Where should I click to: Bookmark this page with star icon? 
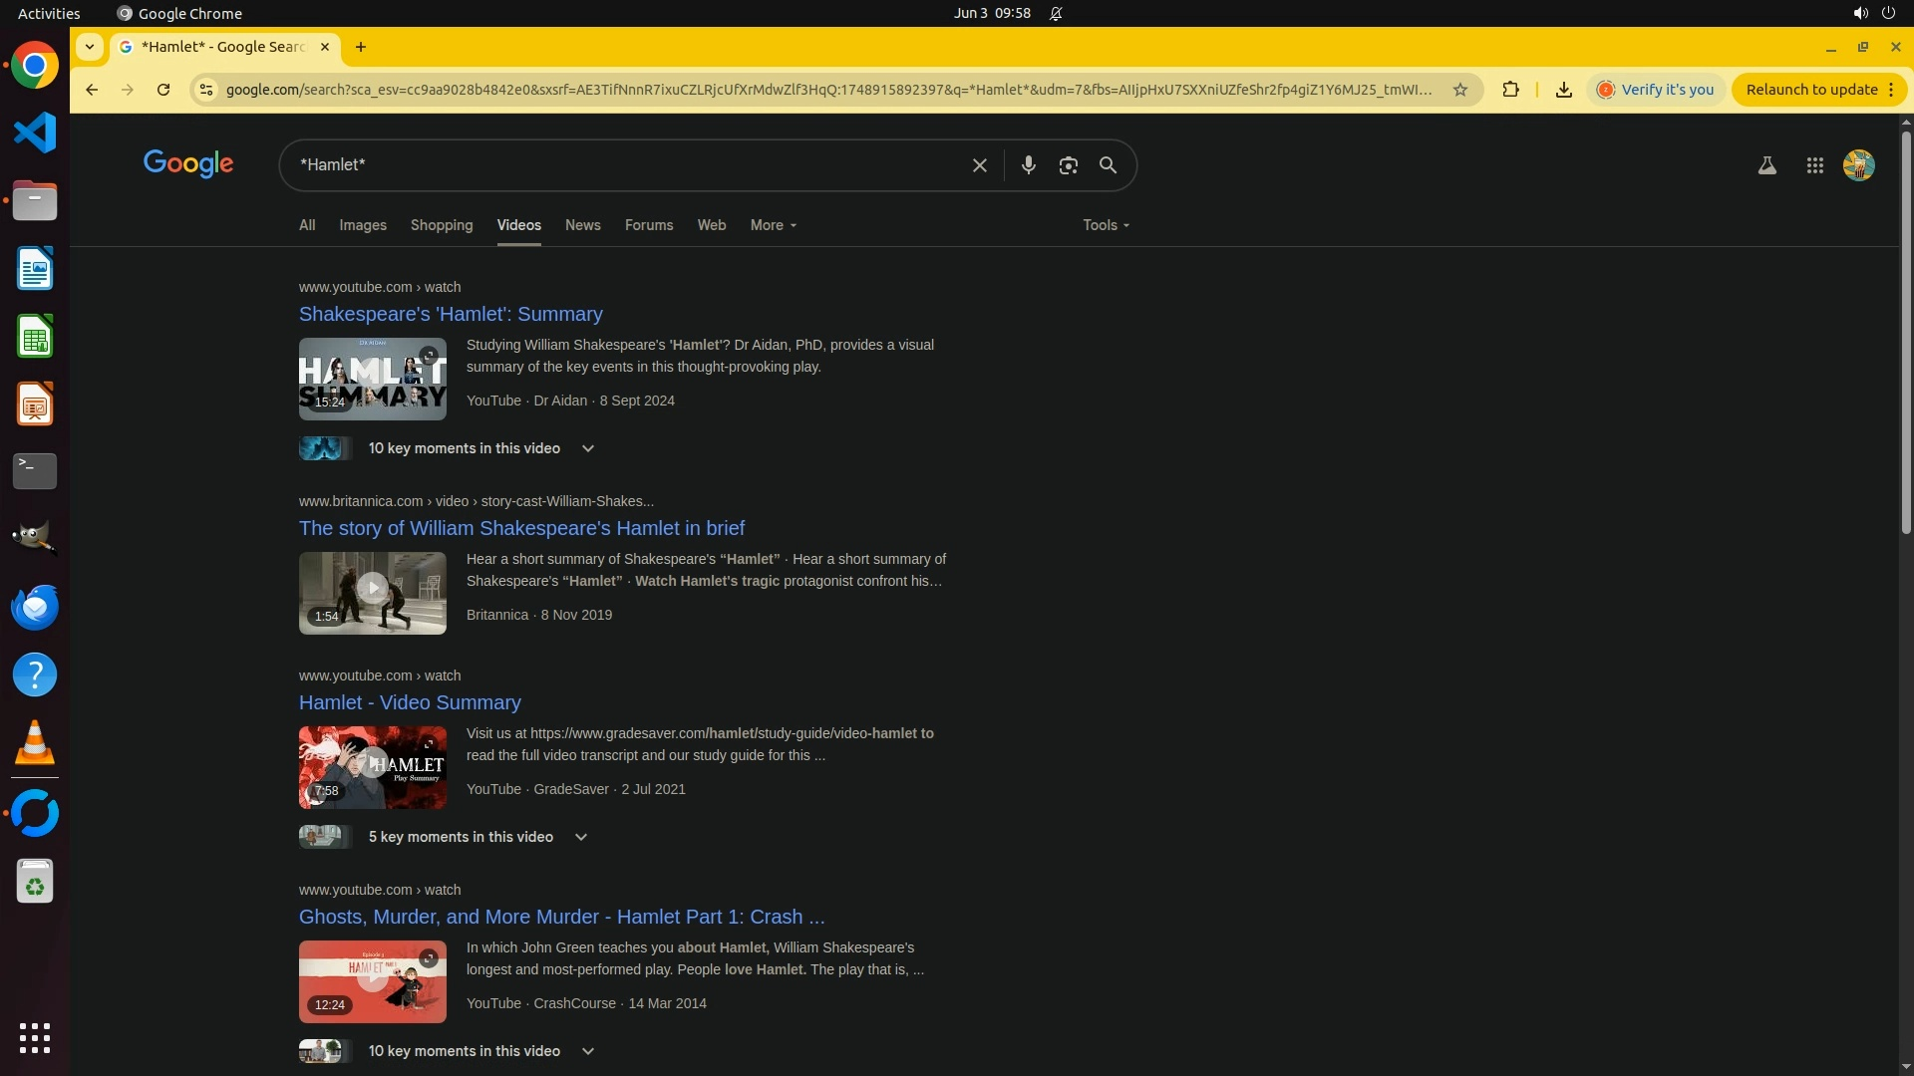coord(1460,90)
